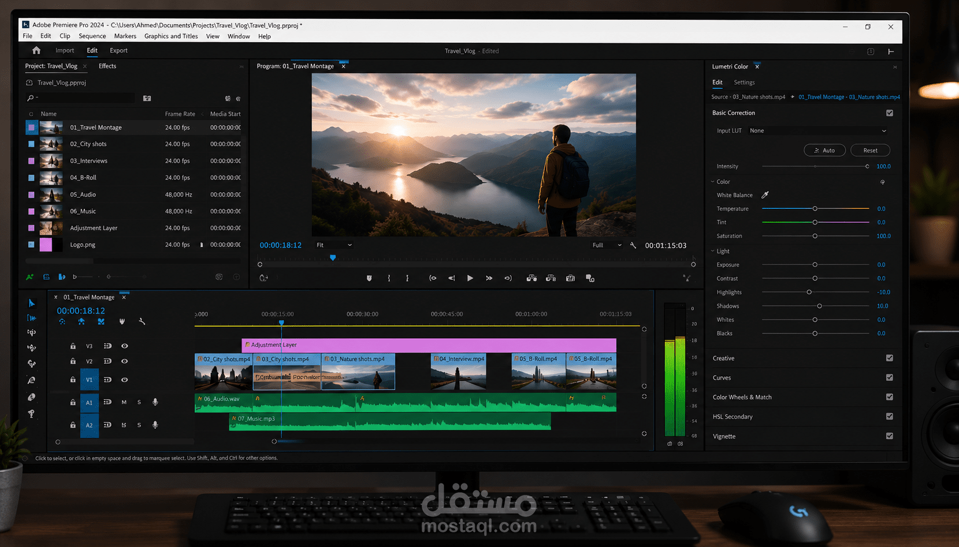The width and height of the screenshot is (959, 547).
Task: Open the Full playback resolution dropdown
Action: click(607, 245)
